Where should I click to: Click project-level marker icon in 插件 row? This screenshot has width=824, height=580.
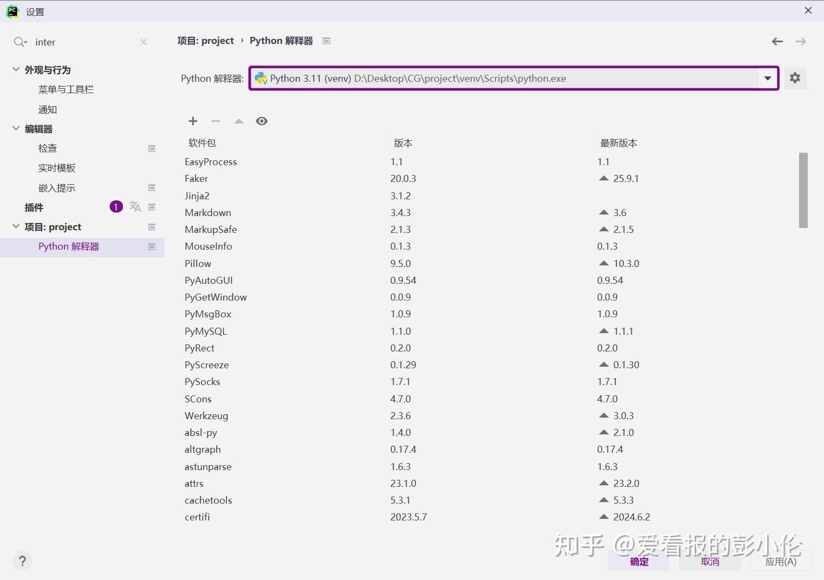tap(152, 207)
